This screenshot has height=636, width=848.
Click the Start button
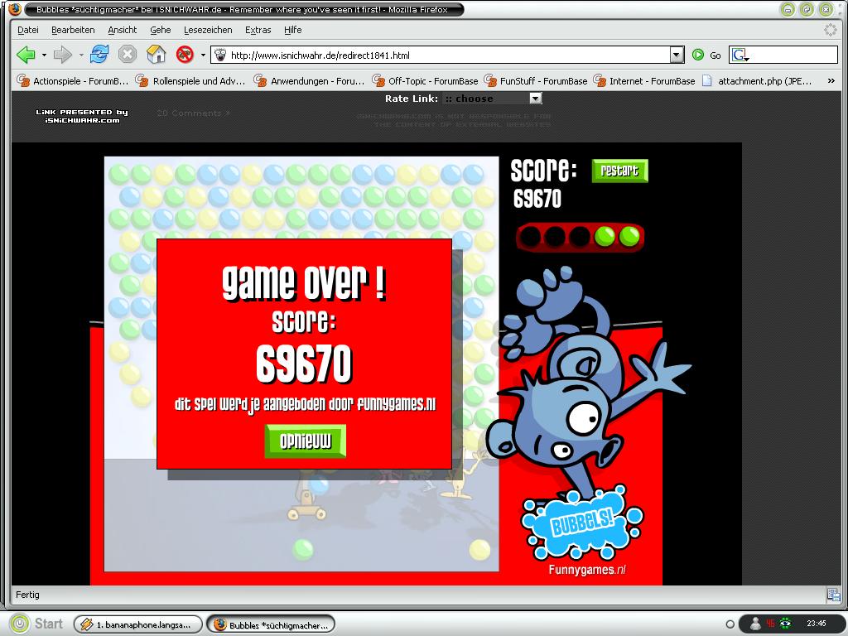click(x=36, y=624)
